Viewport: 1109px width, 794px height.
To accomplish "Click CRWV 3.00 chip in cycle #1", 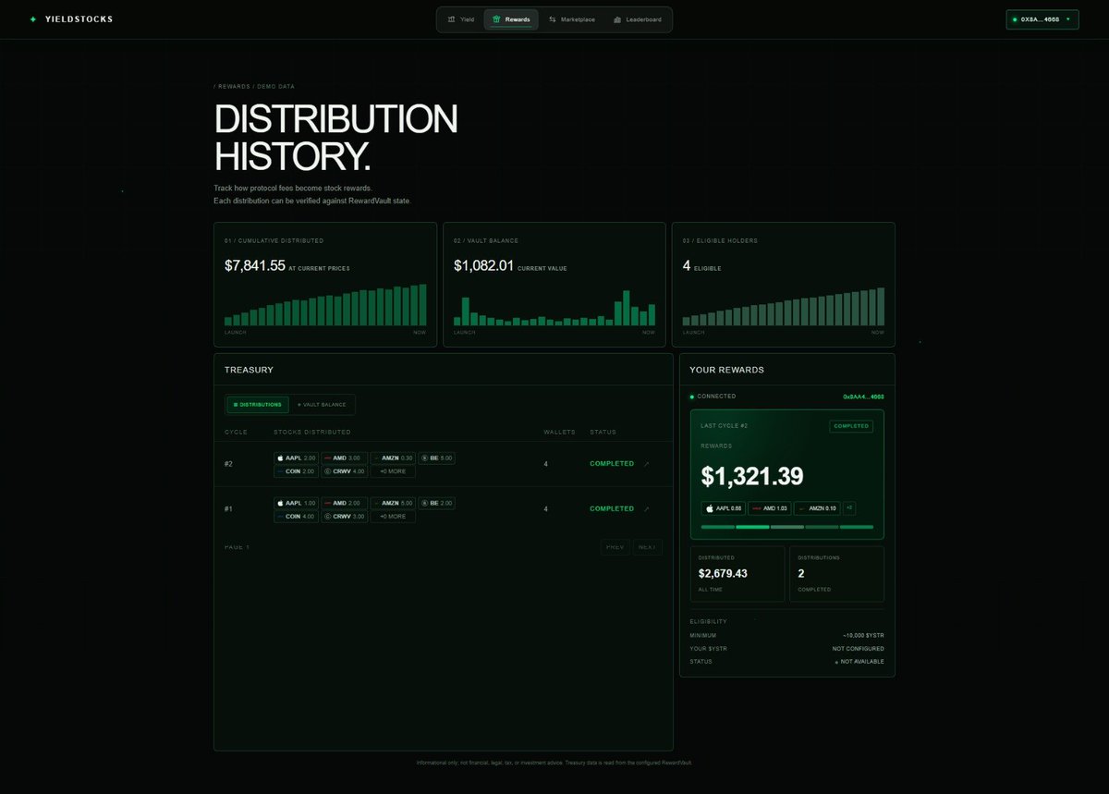I will pos(344,517).
